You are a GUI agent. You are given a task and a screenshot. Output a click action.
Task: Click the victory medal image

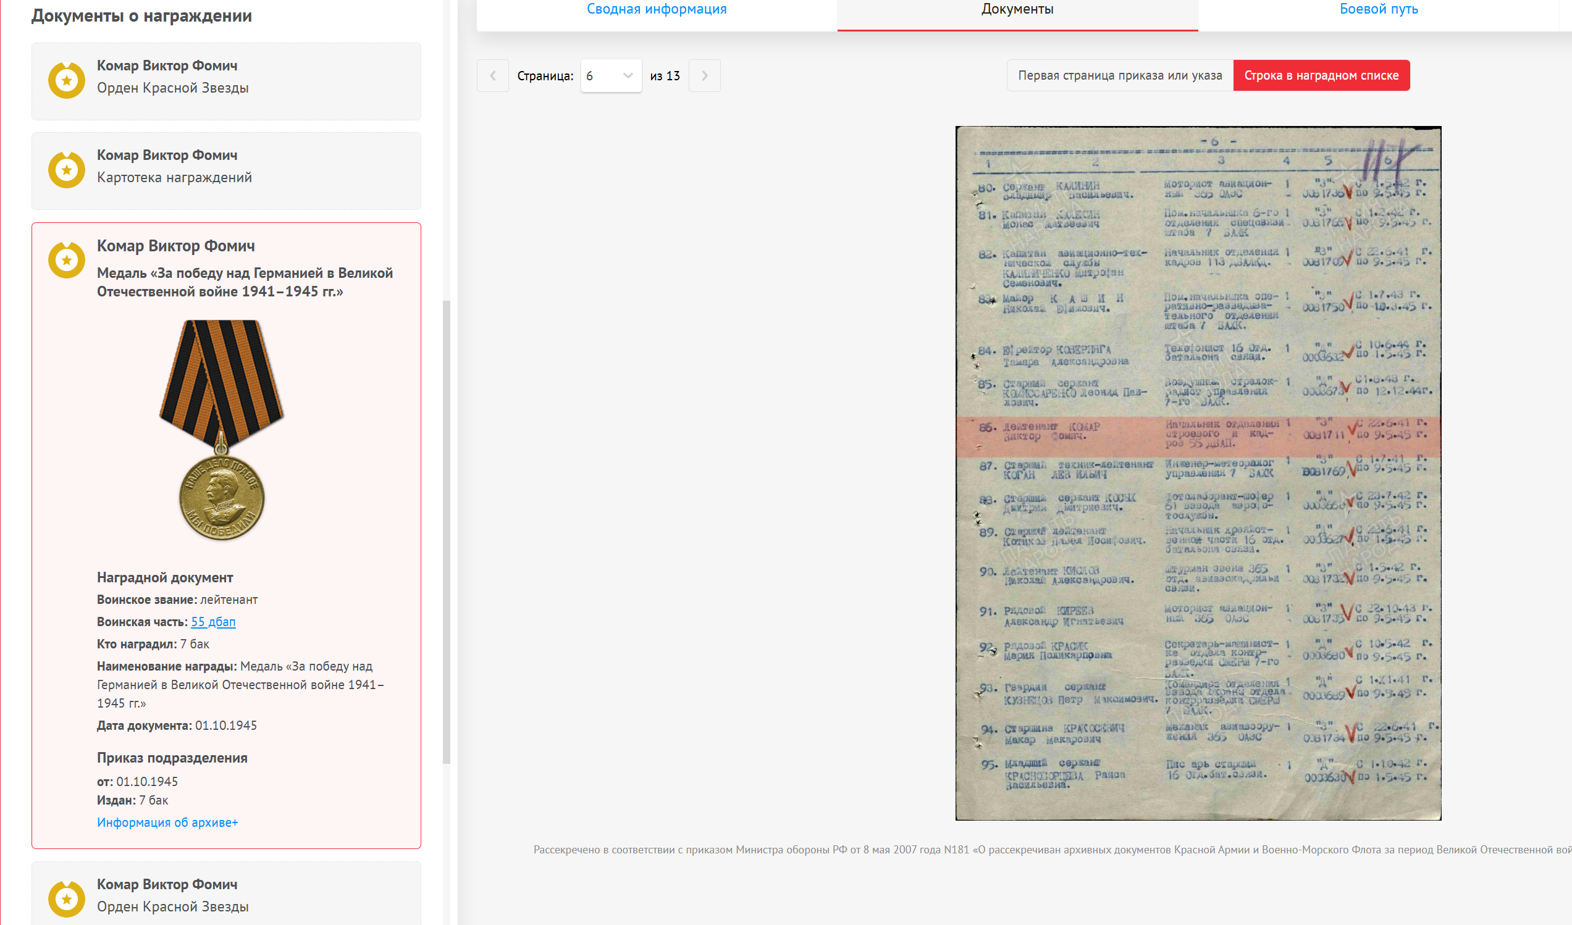tap(222, 430)
